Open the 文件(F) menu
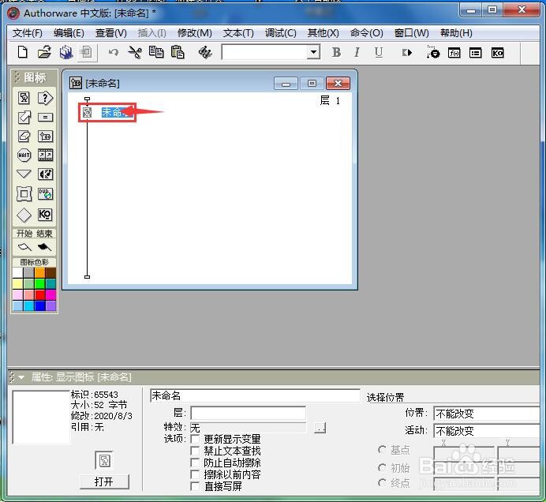 pos(28,33)
